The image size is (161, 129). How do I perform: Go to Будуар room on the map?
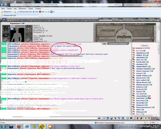pos(108,31)
